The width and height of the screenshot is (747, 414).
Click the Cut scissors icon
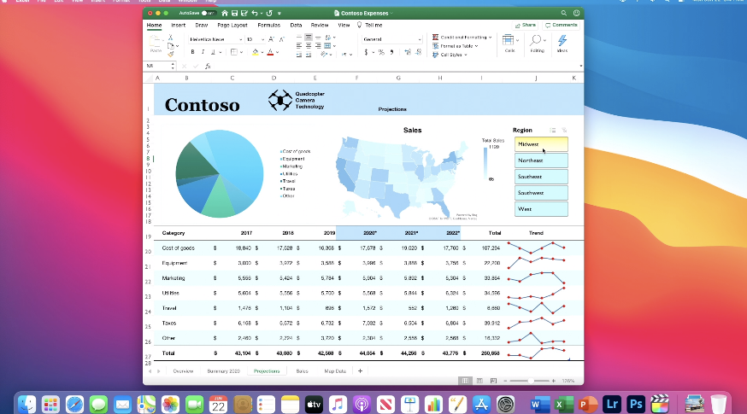(x=171, y=37)
